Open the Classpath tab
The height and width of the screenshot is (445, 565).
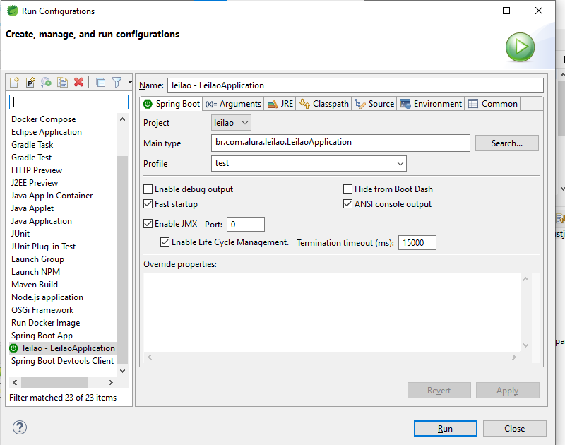[324, 104]
